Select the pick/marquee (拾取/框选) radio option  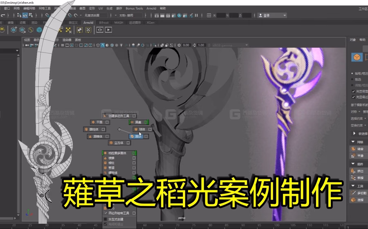pos(352,73)
